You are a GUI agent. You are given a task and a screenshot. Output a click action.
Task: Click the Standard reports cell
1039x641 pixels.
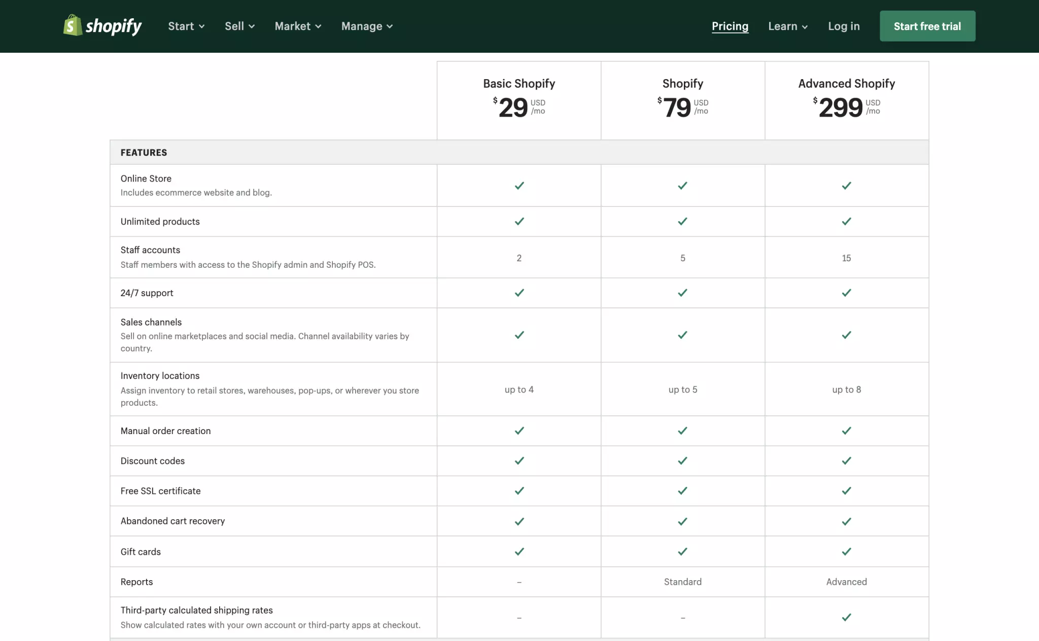(682, 582)
